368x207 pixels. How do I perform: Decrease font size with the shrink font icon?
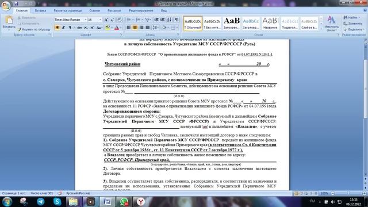coord(112,20)
